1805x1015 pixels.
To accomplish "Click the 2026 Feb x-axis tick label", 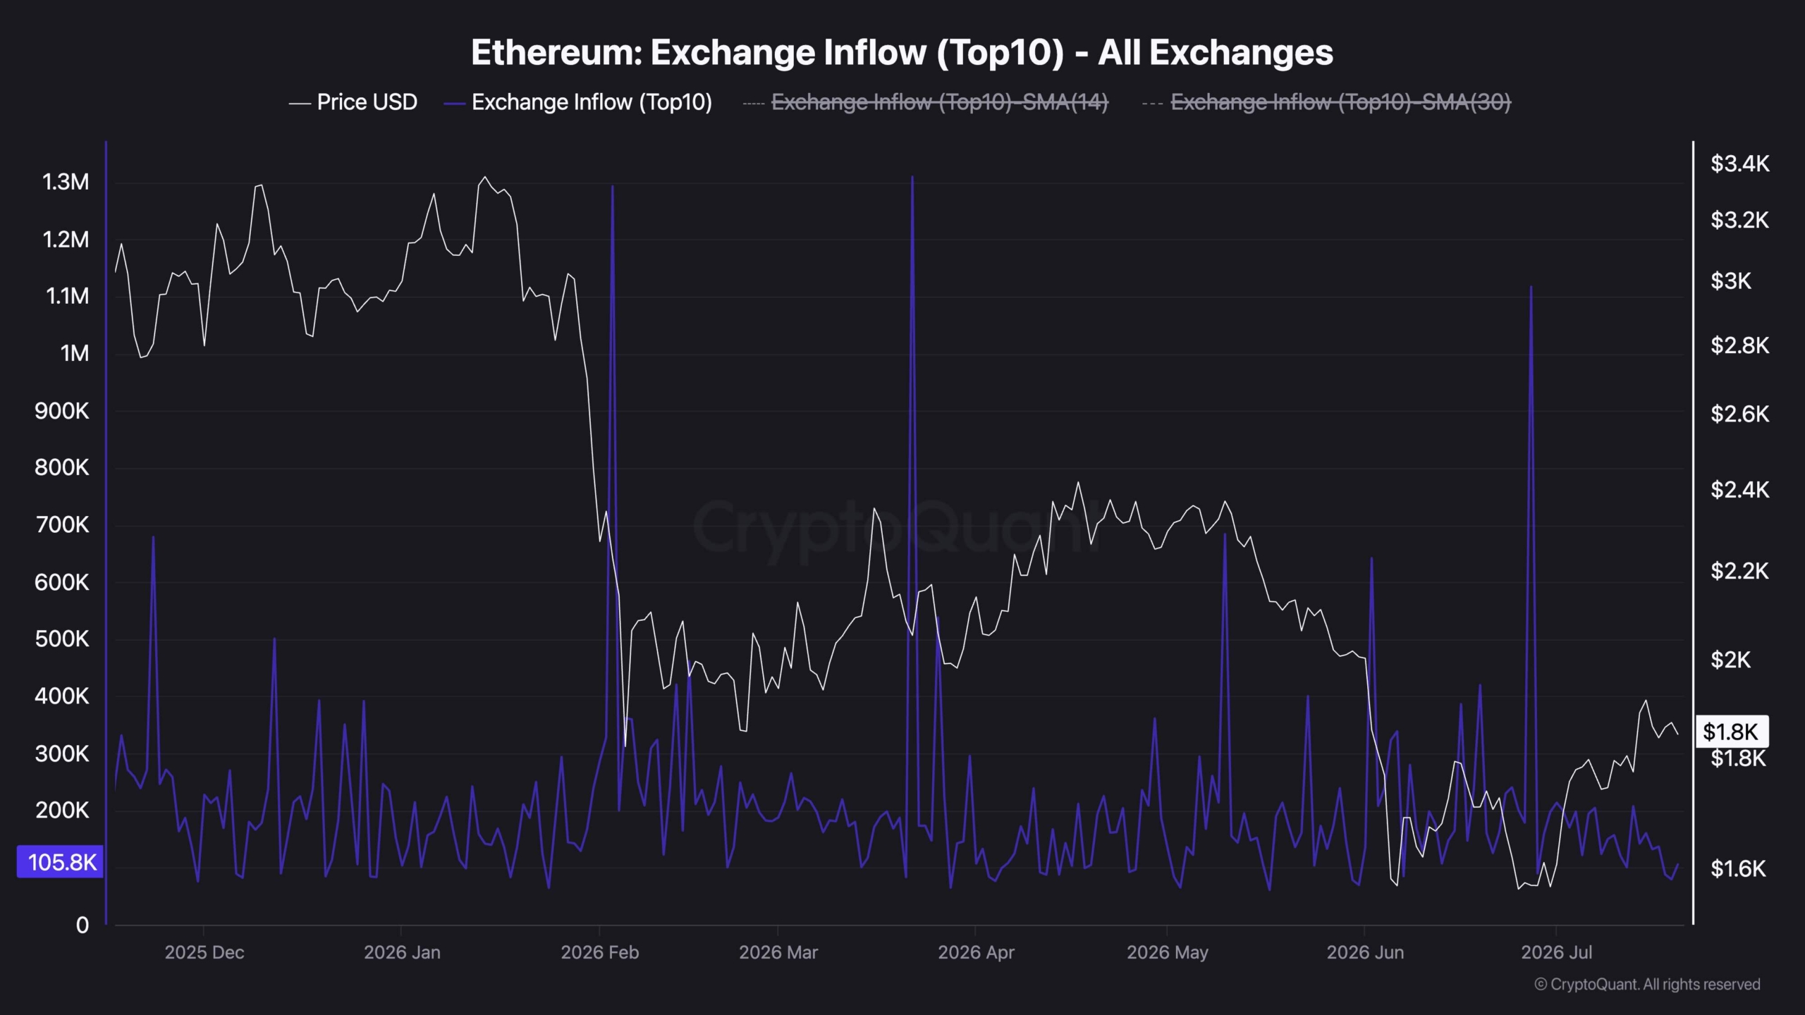I will coord(599,952).
